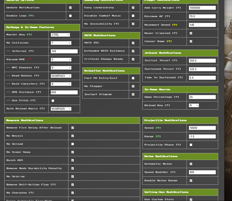Focus the Melee Speed Modifier field
Image resolution: width=232 pixels, height=201 pixels.
202,172
